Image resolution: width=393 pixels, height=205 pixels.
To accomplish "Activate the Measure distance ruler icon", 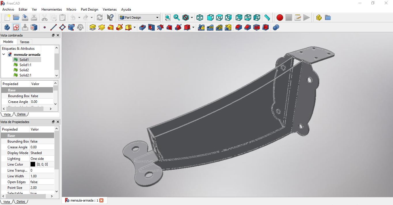I will (x=267, y=18).
